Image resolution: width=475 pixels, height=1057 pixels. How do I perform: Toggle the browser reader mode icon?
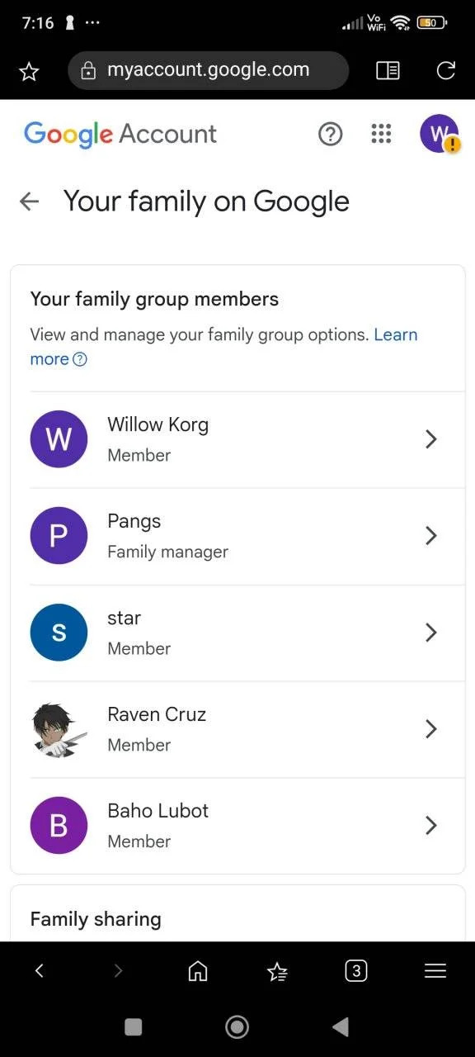(x=388, y=71)
